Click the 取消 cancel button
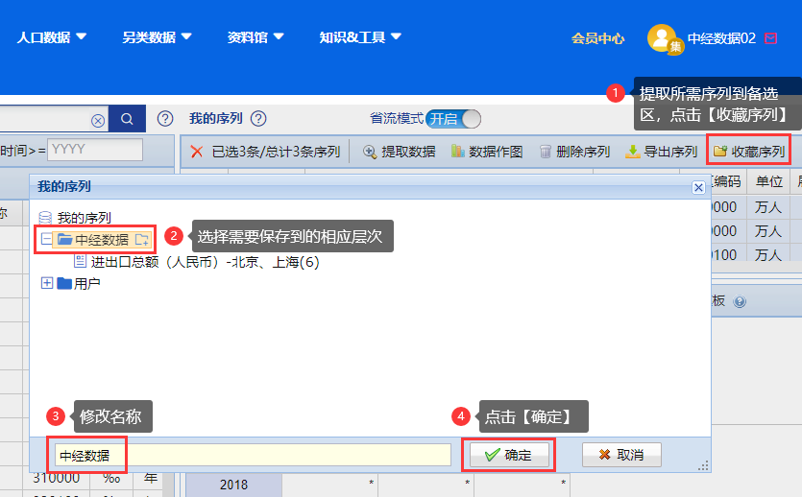The image size is (802, 497). 621,455
